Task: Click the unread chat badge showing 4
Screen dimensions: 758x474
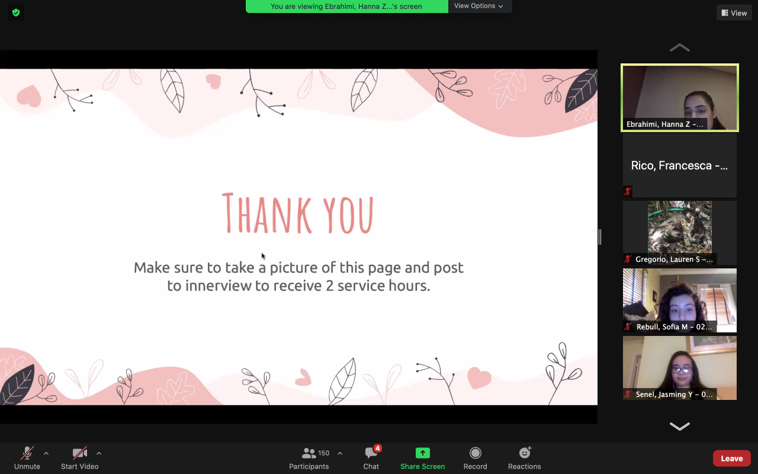Action: tap(378, 449)
